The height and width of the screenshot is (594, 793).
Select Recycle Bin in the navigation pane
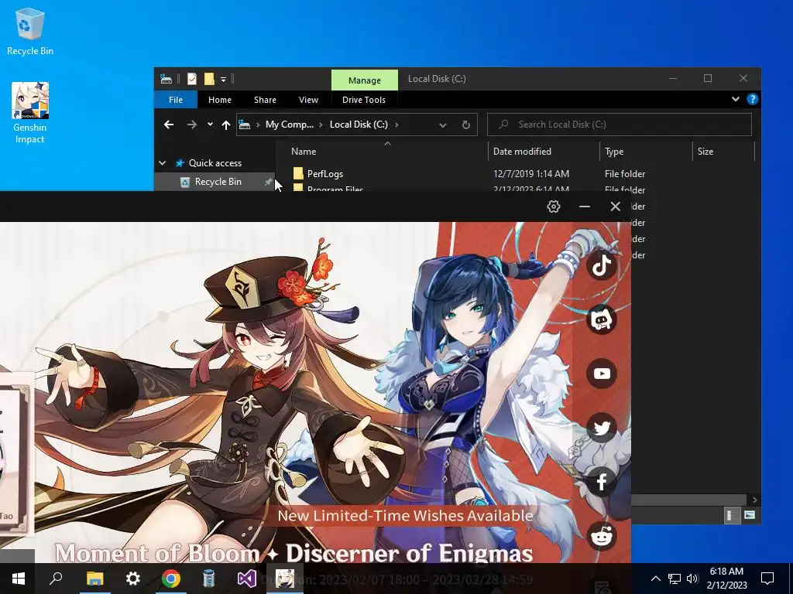coord(218,182)
